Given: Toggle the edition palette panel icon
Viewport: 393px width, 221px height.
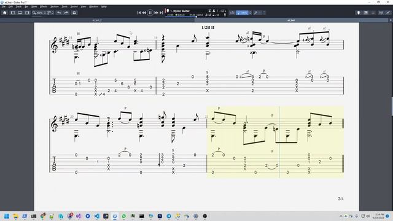Looking at the screenshot, I should tap(13, 13).
